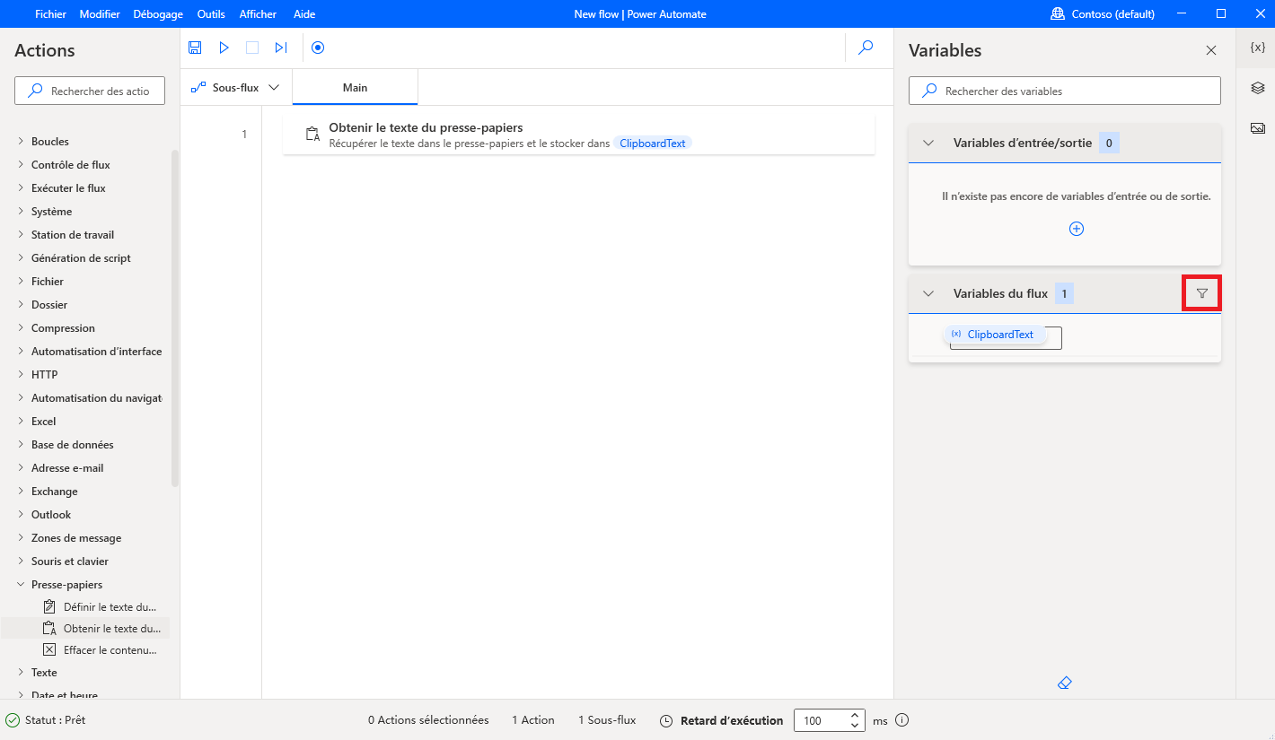Increase the execution delay value
The height and width of the screenshot is (740, 1275).
(x=854, y=715)
